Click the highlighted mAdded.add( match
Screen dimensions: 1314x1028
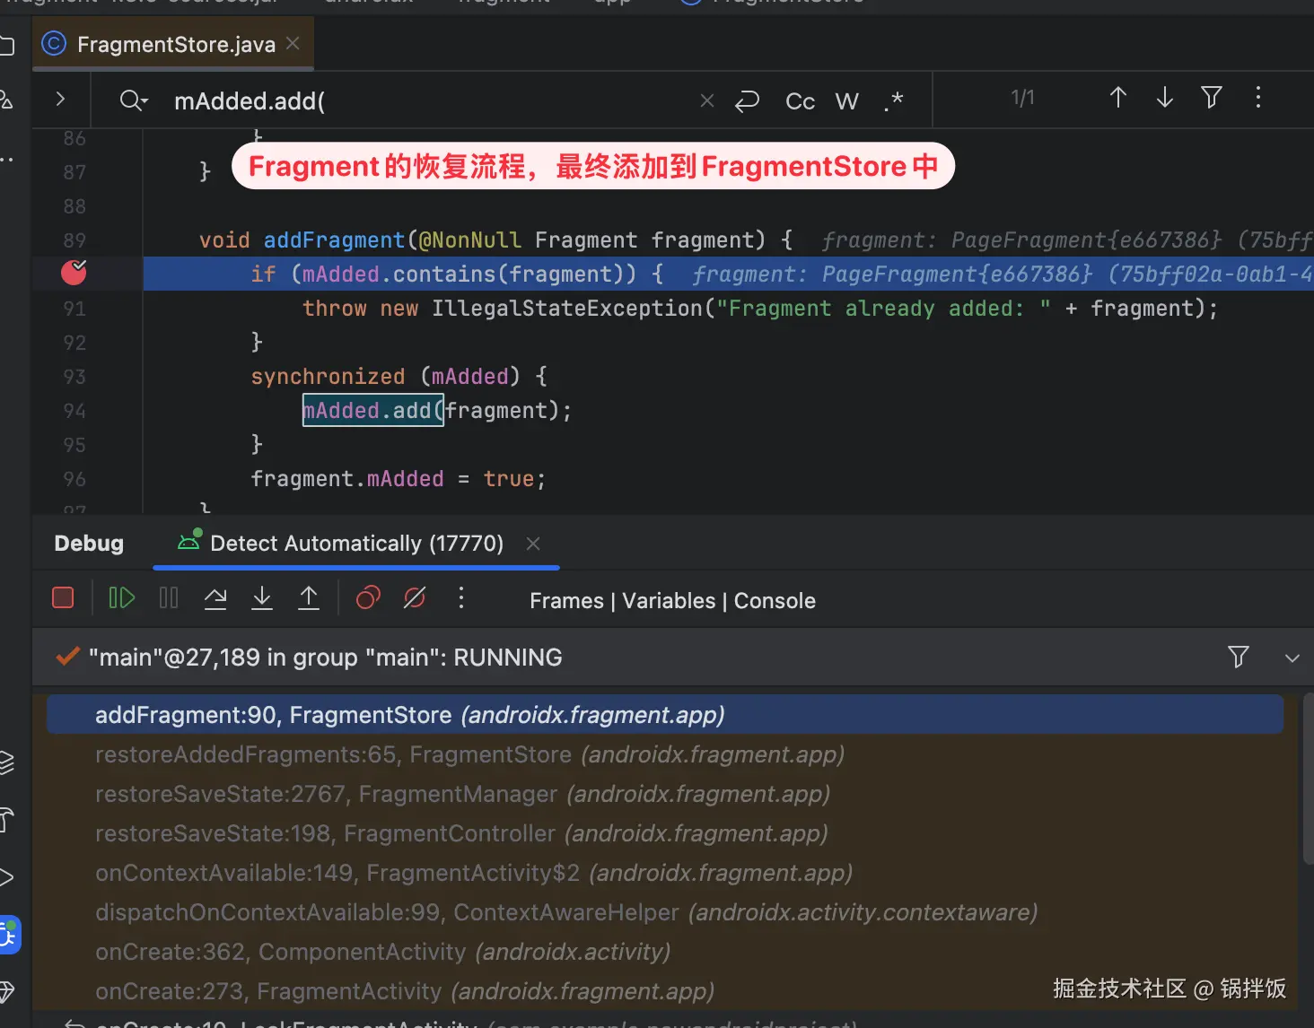373,410
